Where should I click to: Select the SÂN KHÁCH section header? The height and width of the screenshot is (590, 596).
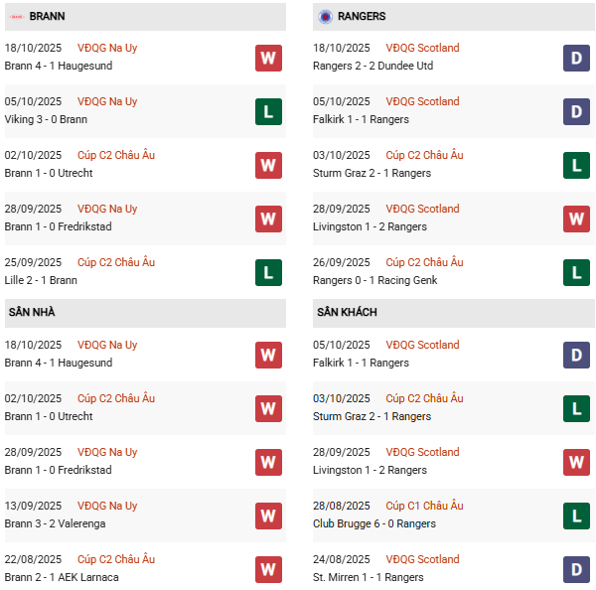(x=348, y=313)
